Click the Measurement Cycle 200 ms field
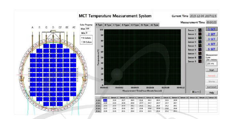236x119 pixels. click(x=211, y=64)
